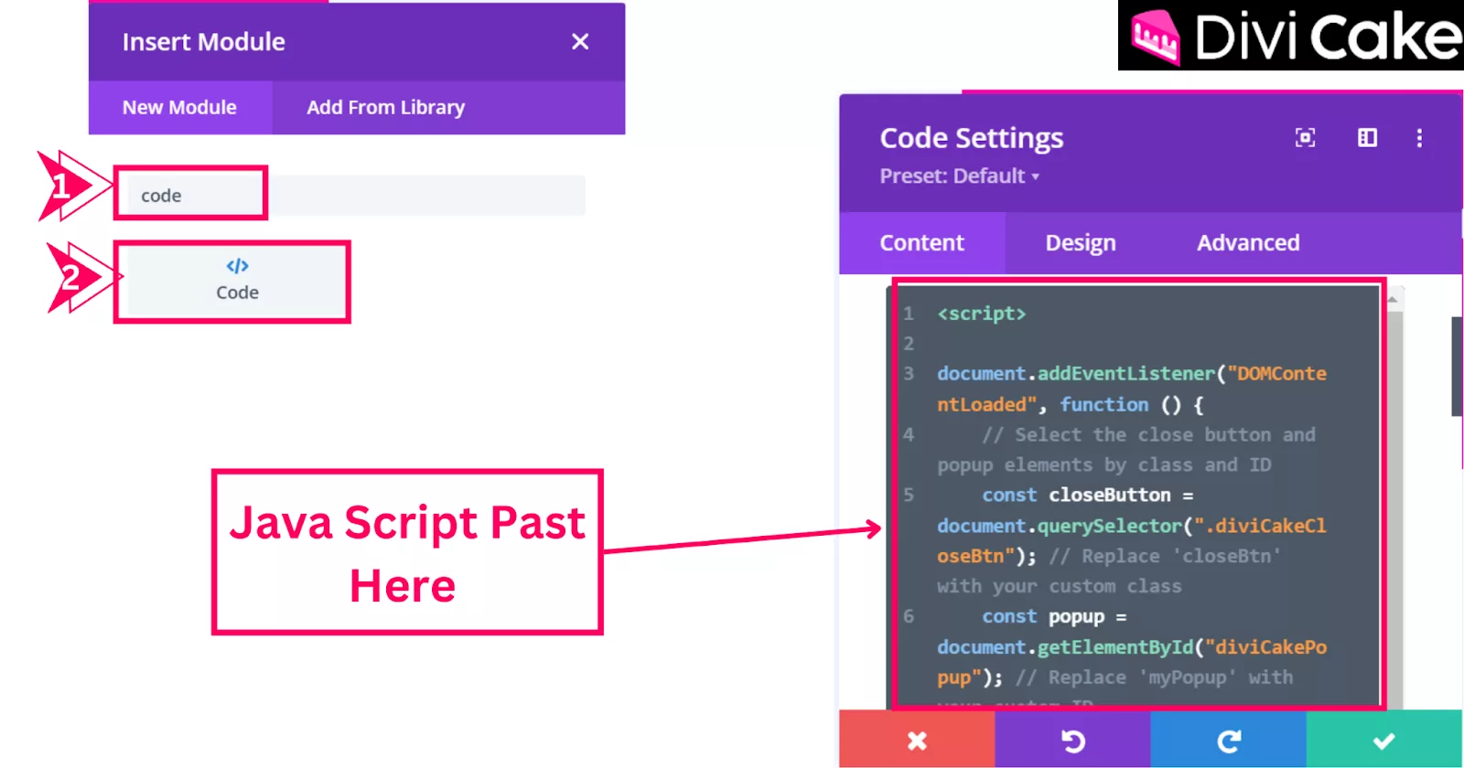Screen dimensions: 1464x768
Task: Click the 'Insert Module' heading text
Action: tap(204, 41)
